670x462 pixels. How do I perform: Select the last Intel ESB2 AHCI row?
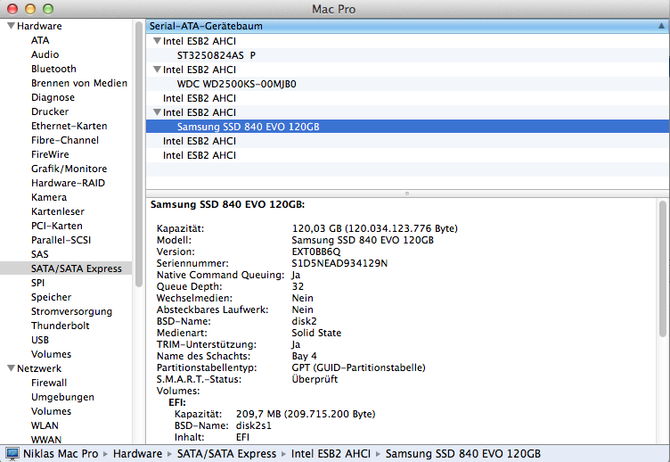pos(407,155)
